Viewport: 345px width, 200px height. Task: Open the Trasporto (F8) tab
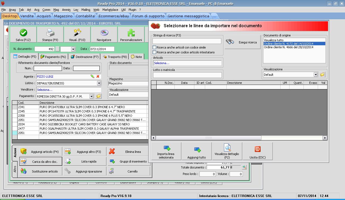[x=115, y=57]
